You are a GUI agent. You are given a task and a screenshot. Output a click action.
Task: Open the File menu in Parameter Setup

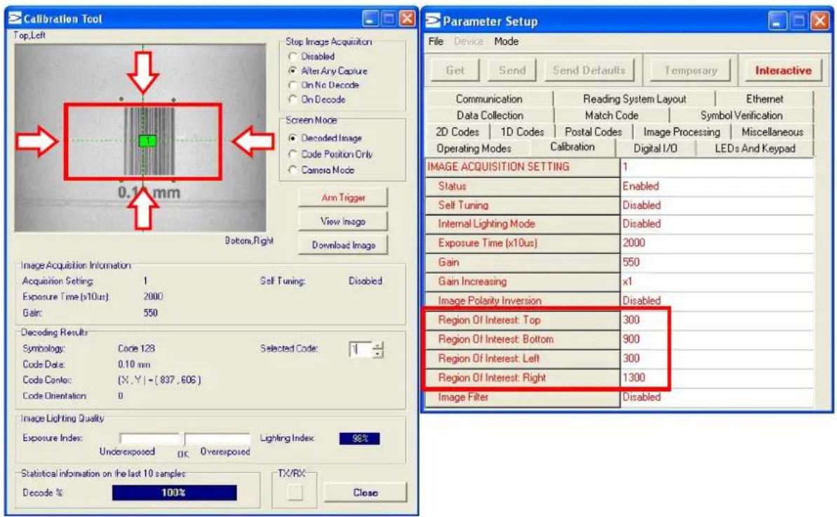436,41
